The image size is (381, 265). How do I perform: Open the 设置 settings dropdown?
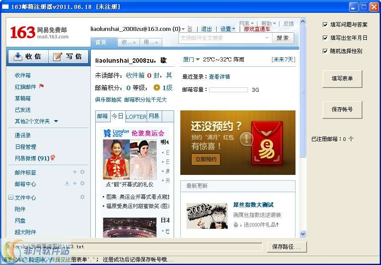[228, 29]
